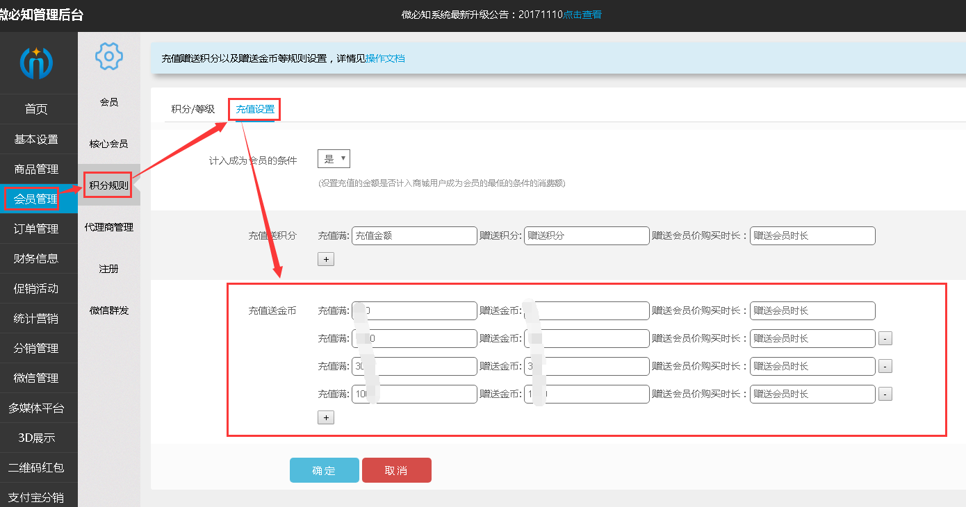
Task: Open the 操作文档 link
Action: 385,58
